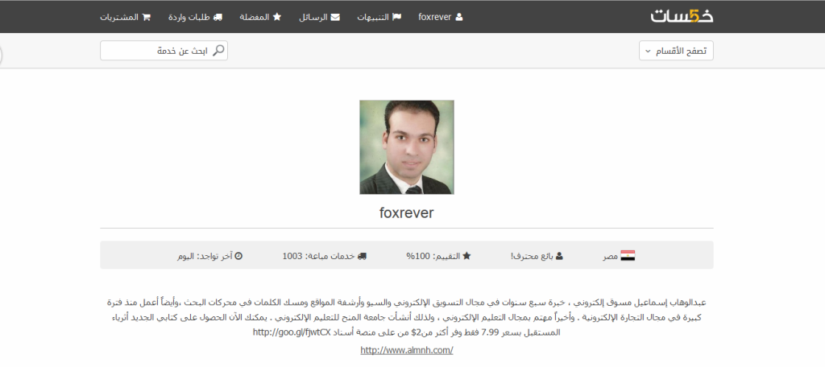Screen dimensions: 825x367
Task: Click the آخر تواجد clock icon
Action: pos(238,256)
